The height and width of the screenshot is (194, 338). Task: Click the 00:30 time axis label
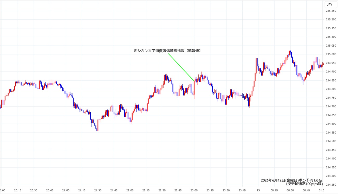tap(290, 190)
